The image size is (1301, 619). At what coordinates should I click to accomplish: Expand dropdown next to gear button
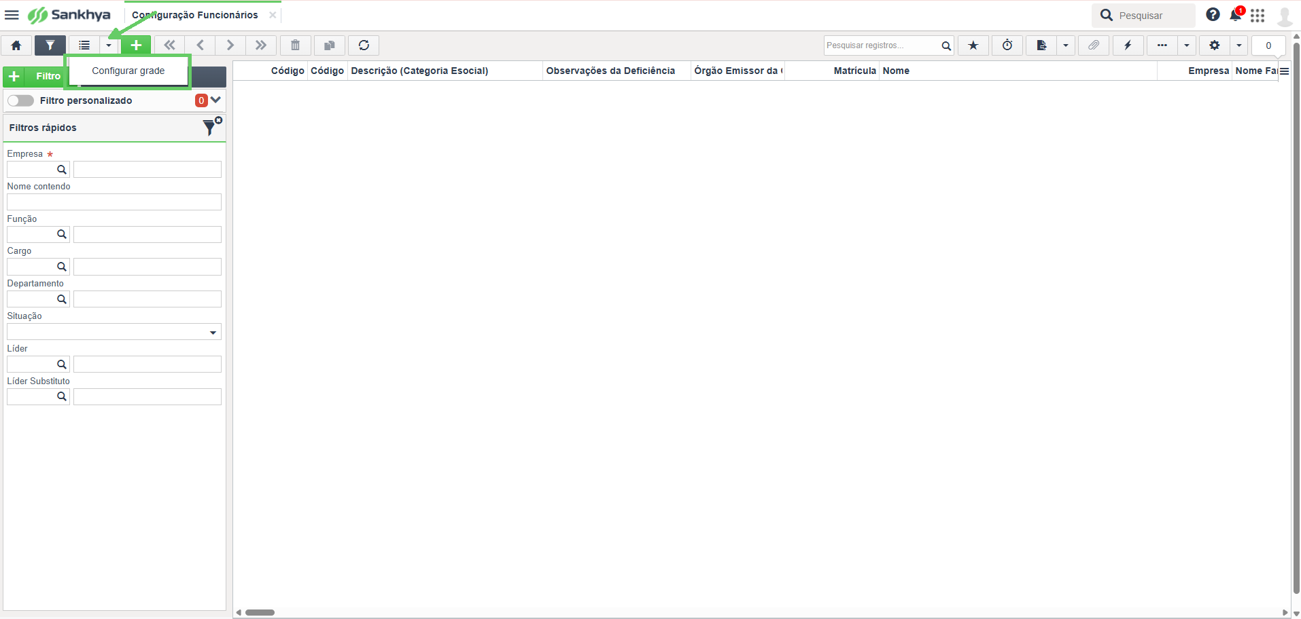(x=1239, y=45)
